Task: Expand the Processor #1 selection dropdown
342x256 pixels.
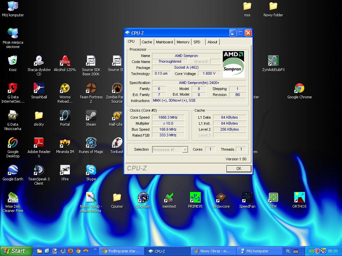Action: (x=185, y=150)
